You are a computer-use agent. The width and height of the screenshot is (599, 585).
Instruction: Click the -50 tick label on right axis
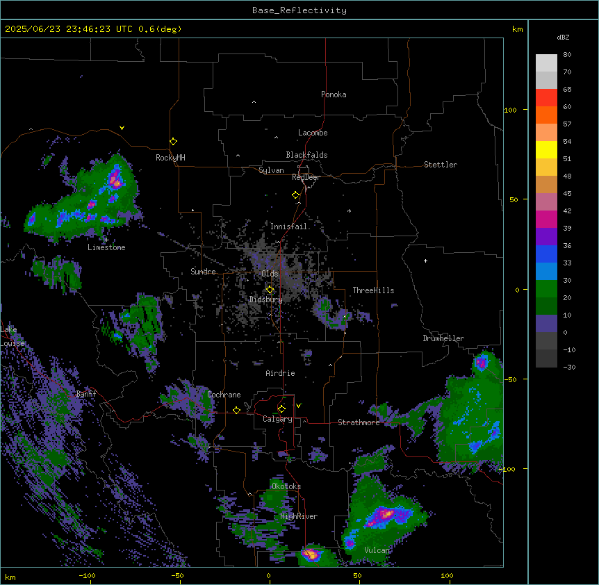click(510, 379)
